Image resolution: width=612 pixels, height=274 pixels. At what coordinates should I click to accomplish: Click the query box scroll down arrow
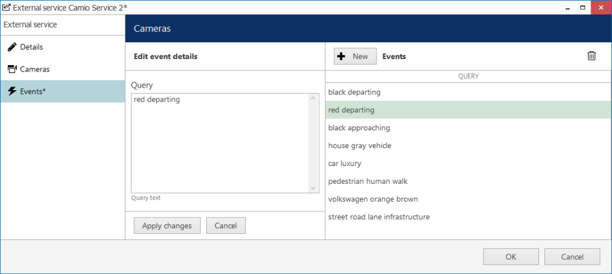point(313,188)
